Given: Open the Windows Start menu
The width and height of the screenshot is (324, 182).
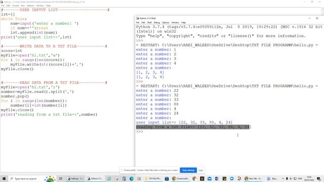Looking at the screenshot, I should (4, 178).
